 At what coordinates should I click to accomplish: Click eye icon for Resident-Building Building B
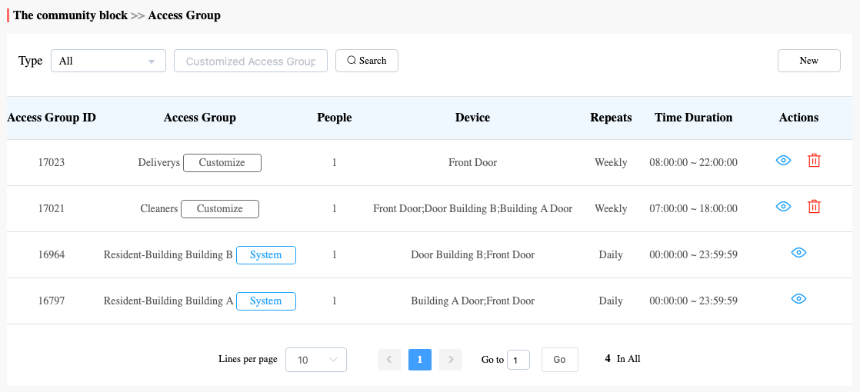[x=798, y=253]
